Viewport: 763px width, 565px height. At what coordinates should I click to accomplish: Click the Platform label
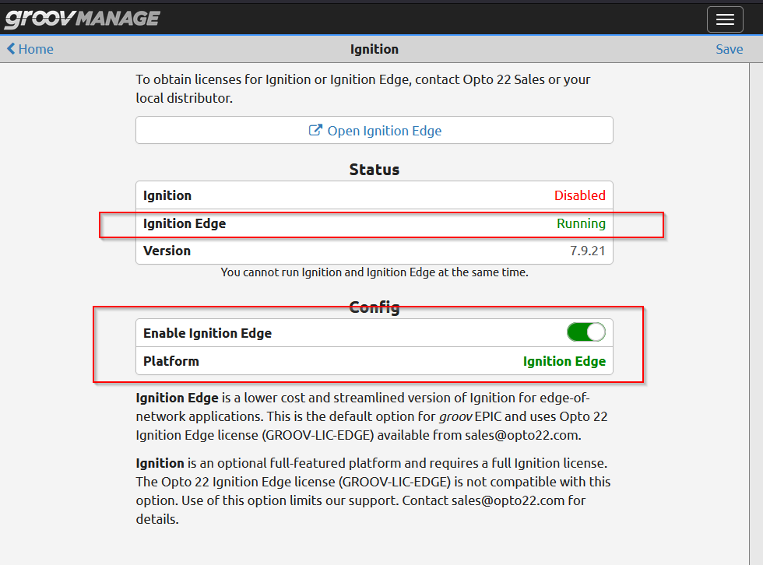click(x=171, y=361)
